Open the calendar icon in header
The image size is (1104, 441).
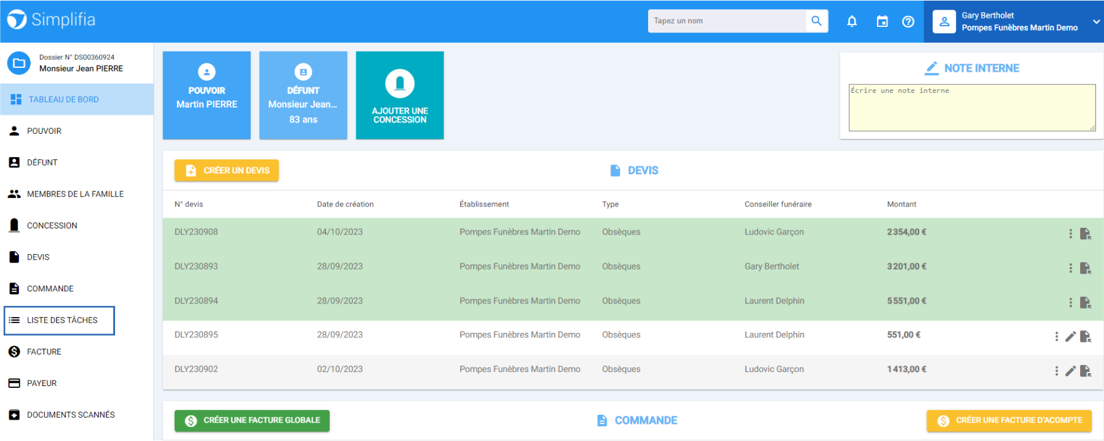882,21
